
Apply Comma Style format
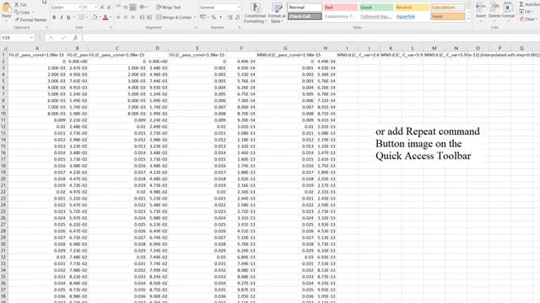coord(220,17)
